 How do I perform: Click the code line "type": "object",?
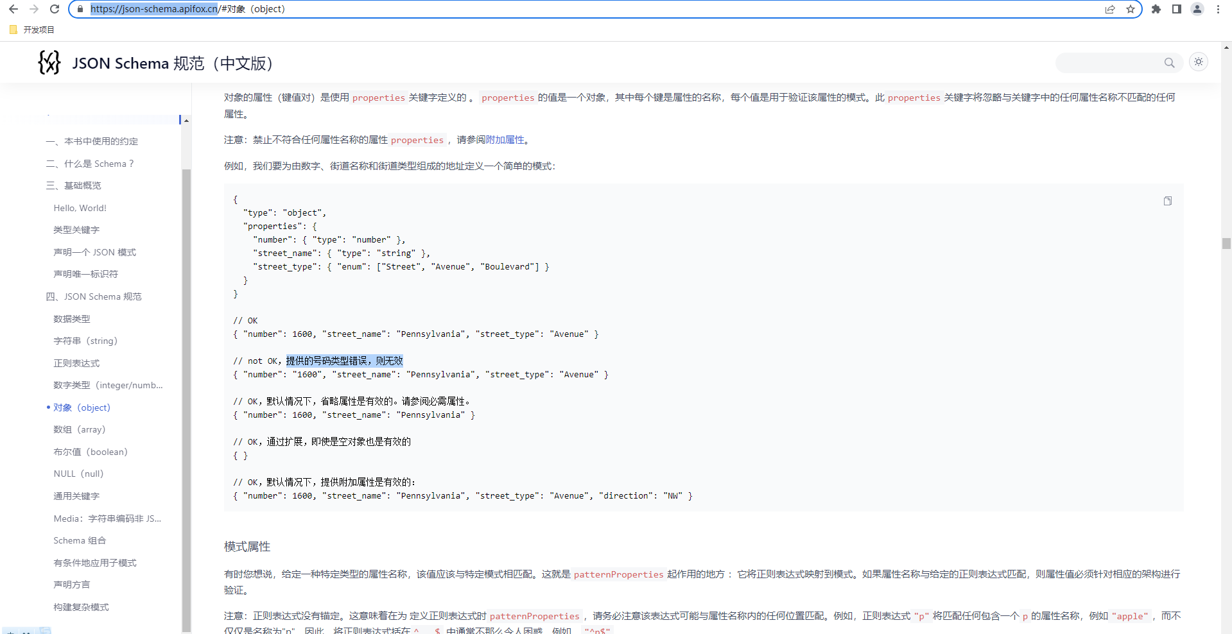click(x=285, y=213)
